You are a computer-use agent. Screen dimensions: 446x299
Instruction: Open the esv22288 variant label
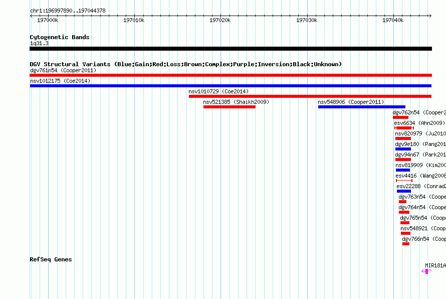point(421,186)
